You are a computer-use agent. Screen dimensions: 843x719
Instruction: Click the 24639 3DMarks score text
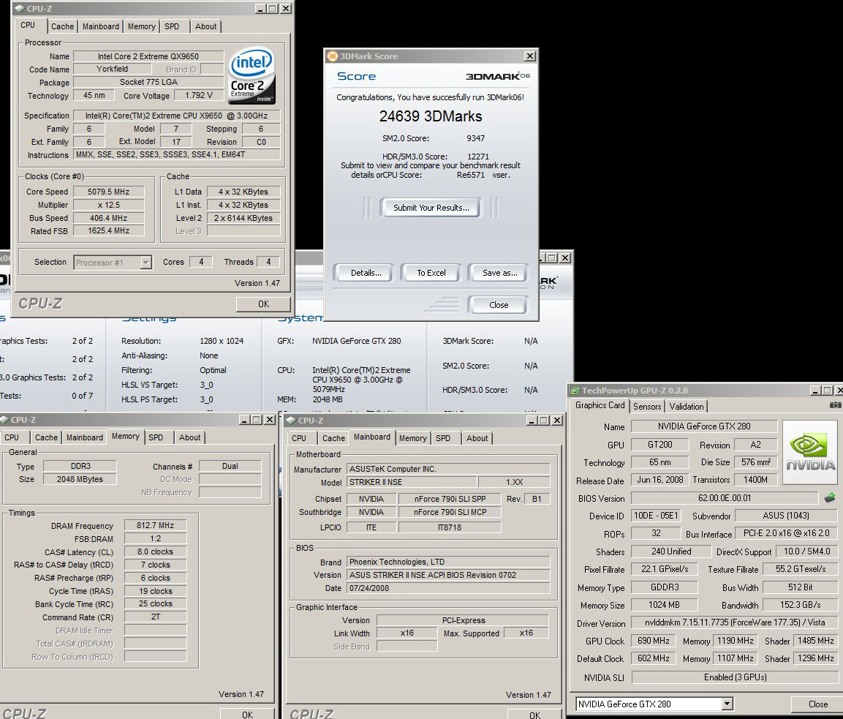[431, 116]
